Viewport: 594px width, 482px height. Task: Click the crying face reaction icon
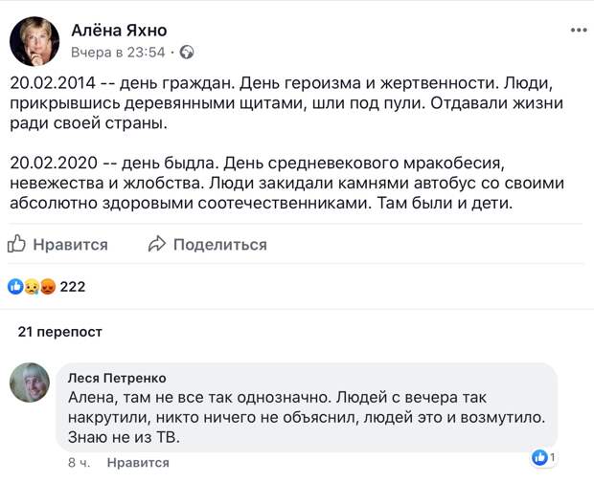32,287
